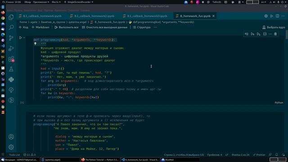Execute above cells from cell toolbar

click(252, 34)
